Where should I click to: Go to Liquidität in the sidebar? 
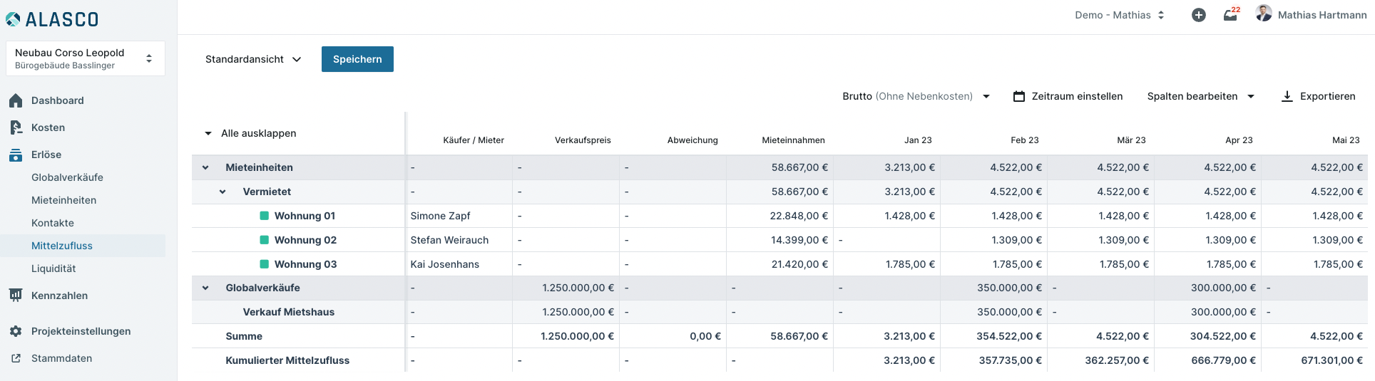coord(53,268)
